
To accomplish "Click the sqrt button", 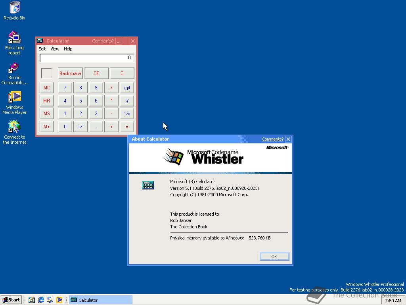I will 127,88.
